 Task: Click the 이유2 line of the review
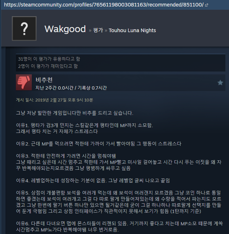99,144
